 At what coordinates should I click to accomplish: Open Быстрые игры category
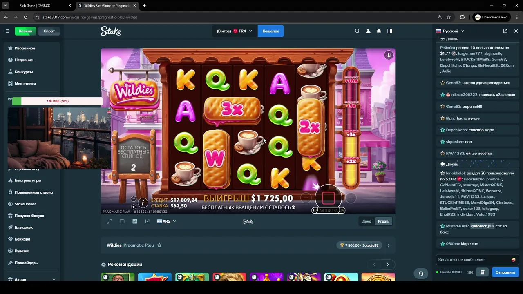click(x=28, y=180)
